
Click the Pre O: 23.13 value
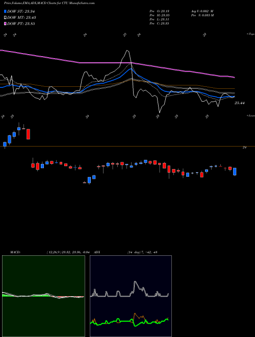(x=159, y=11)
